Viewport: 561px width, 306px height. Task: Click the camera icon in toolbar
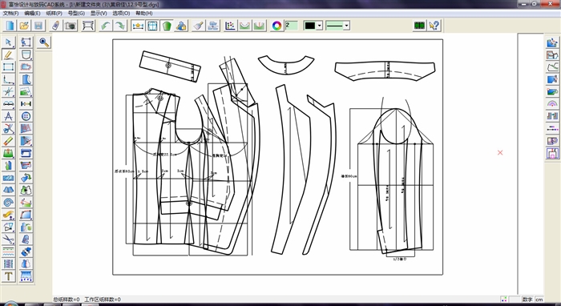coord(71,26)
